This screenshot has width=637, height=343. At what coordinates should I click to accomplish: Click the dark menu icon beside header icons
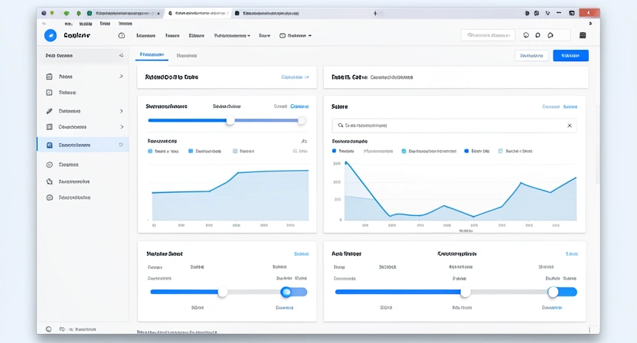pyautogui.click(x=583, y=35)
